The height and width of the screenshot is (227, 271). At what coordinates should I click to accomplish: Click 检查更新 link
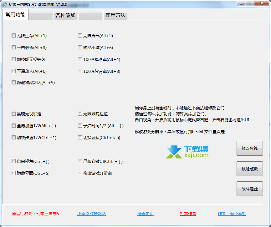pyautogui.click(x=145, y=214)
